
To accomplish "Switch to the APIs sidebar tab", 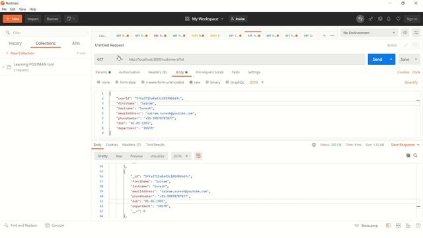I will point(76,44).
